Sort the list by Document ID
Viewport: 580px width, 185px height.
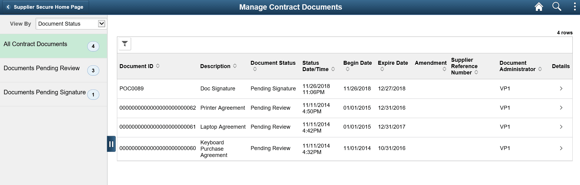click(x=157, y=66)
